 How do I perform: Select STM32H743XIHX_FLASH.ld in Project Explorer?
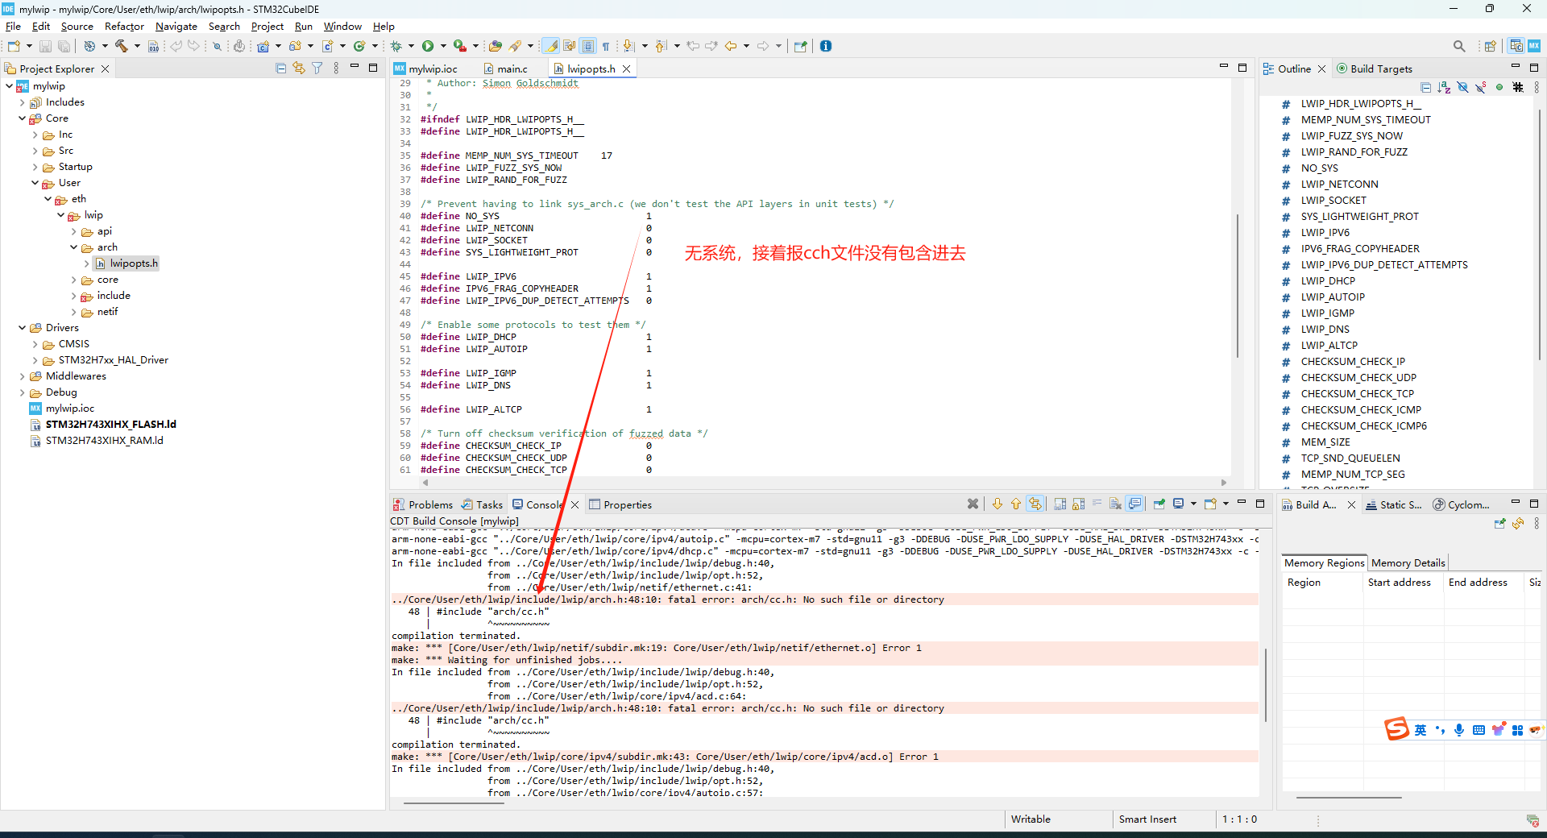coord(110,425)
